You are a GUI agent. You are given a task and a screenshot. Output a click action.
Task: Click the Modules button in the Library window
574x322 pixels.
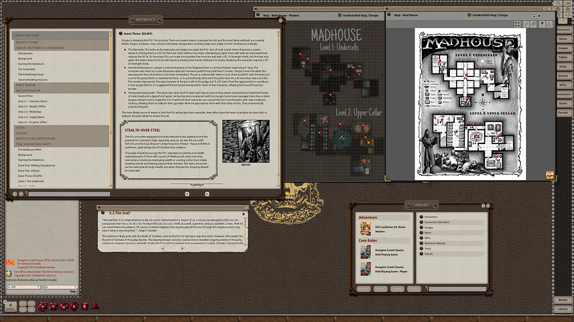pyautogui.click(x=363, y=289)
